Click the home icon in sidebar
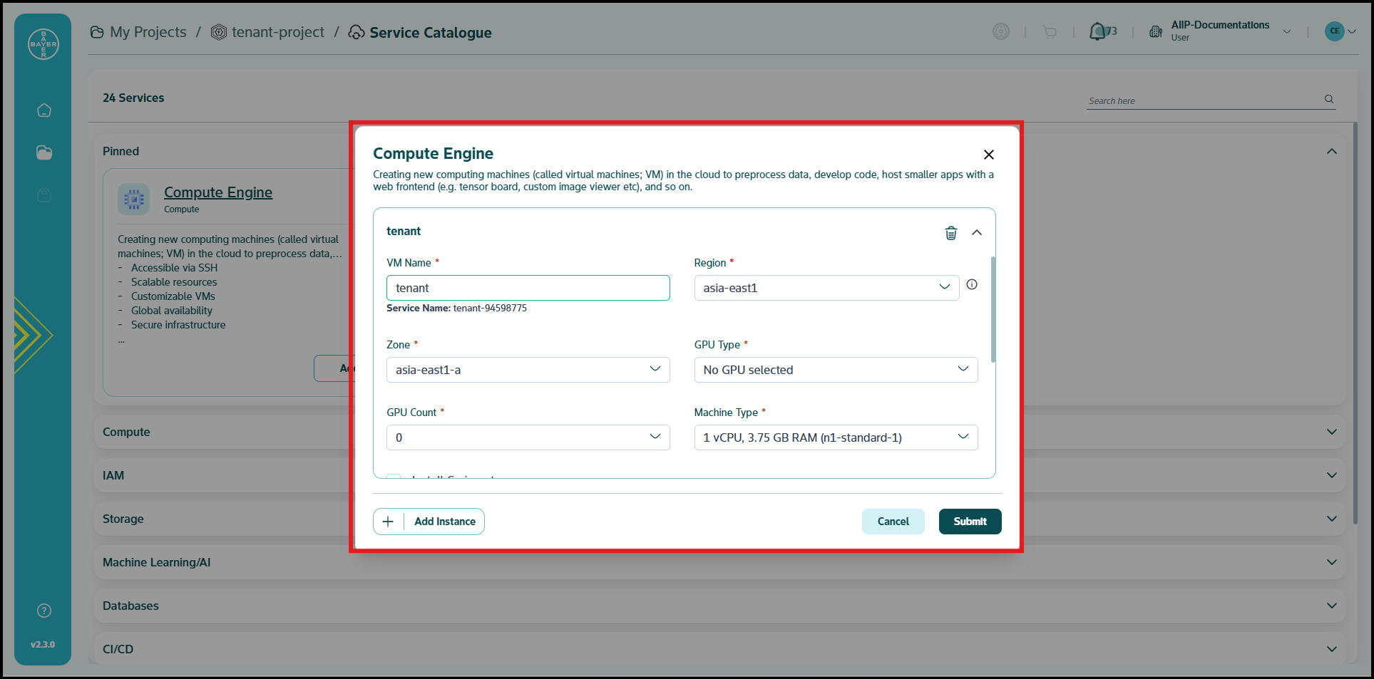This screenshot has height=679, width=1374. coord(44,110)
